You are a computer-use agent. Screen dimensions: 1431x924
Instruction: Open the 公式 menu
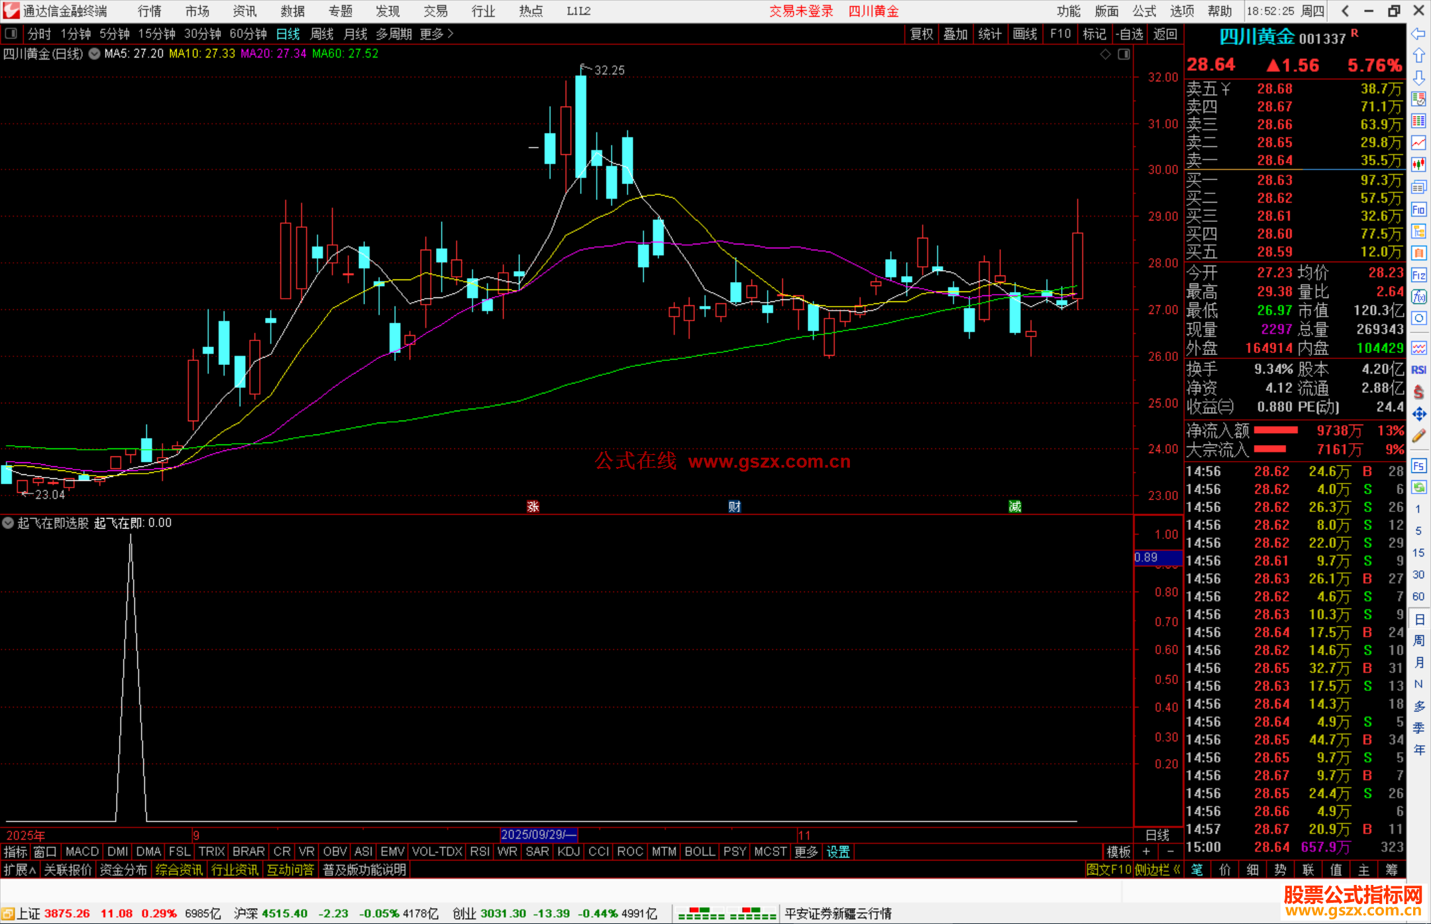pyautogui.click(x=1144, y=11)
